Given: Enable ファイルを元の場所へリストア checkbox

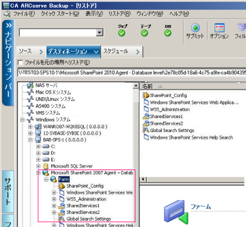Looking at the screenshot, I should point(20,63).
